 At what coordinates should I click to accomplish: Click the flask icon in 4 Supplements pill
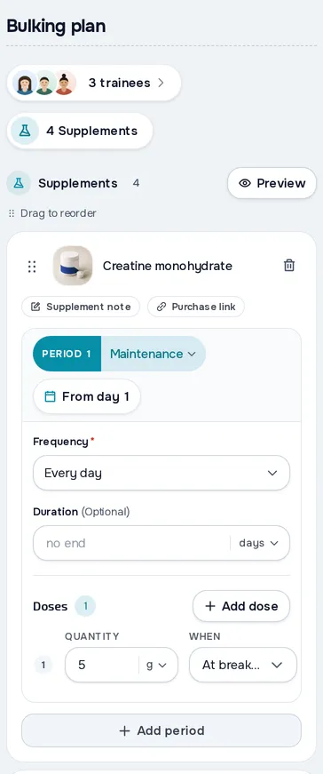[x=25, y=131]
